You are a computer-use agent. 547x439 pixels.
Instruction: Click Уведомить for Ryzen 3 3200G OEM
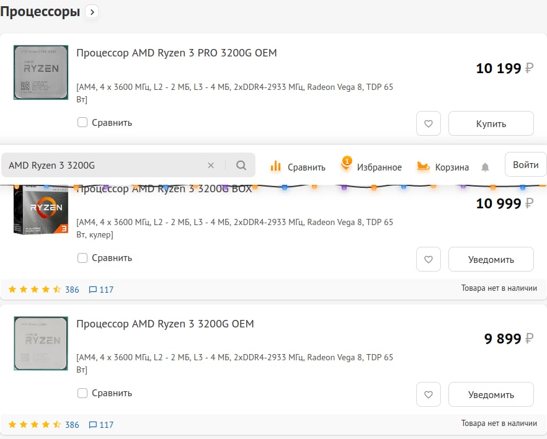pyautogui.click(x=491, y=394)
